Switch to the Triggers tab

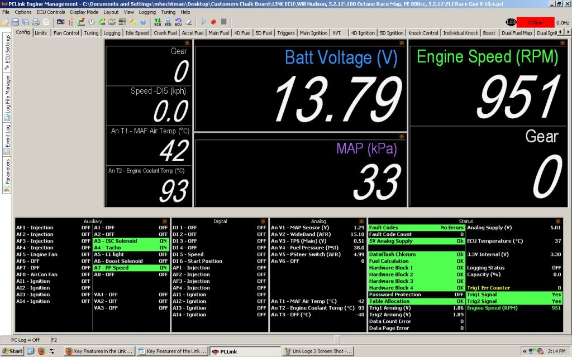pyautogui.click(x=286, y=33)
